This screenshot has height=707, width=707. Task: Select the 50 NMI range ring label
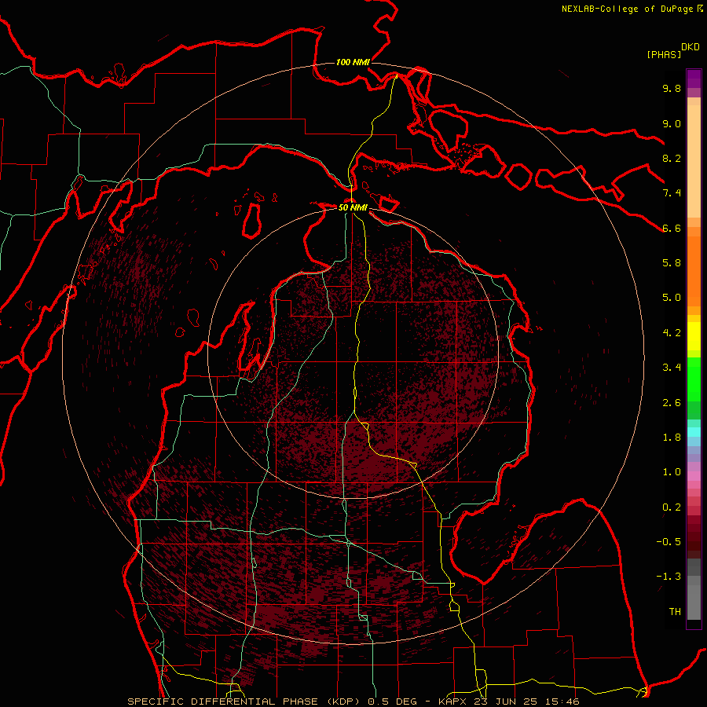[353, 207]
